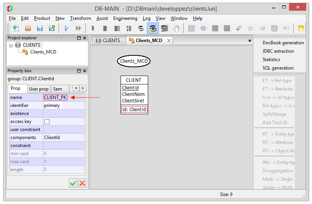Click the highlighted graphical schema view icon

[153, 28]
